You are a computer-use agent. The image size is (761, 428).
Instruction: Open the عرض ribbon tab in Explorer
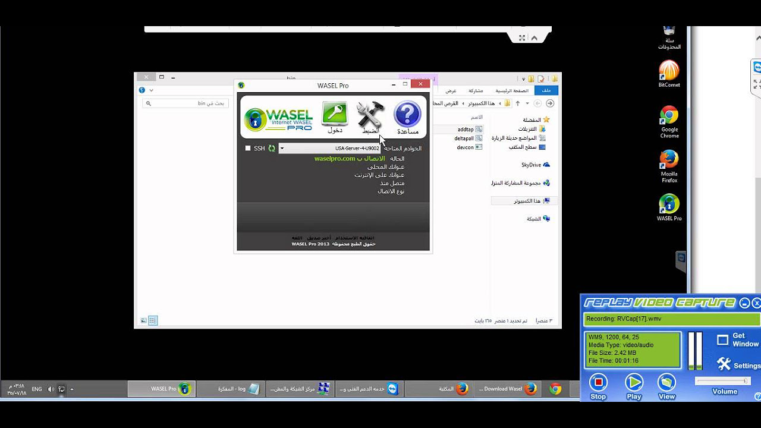[x=451, y=90]
